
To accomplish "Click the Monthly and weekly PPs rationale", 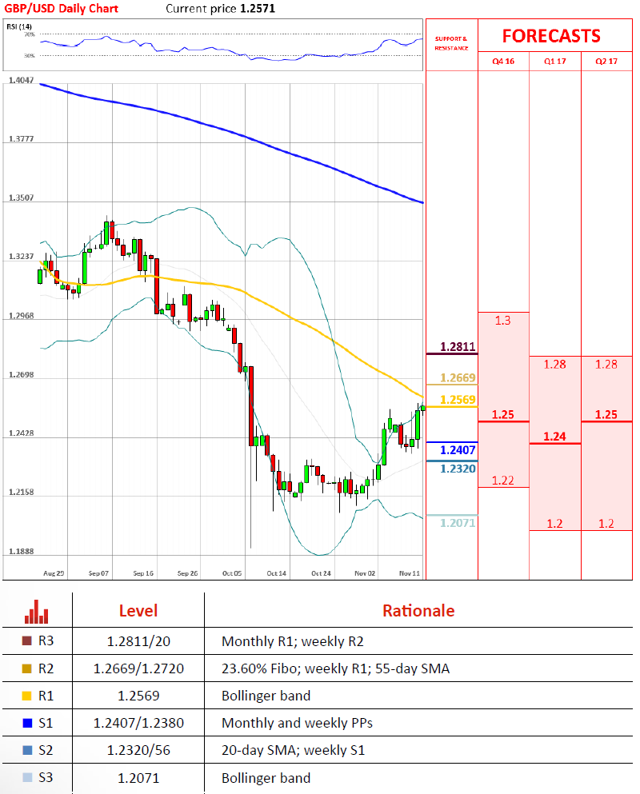I will (297, 723).
